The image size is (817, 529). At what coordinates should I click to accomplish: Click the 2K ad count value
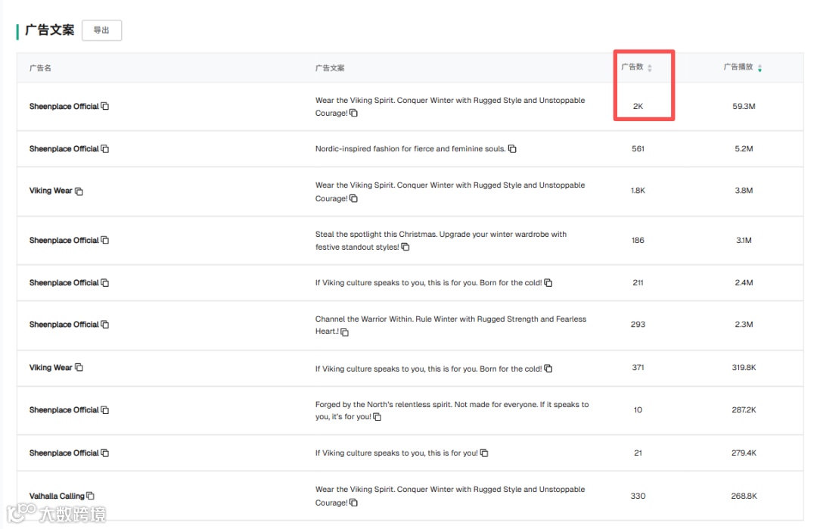[x=638, y=107]
